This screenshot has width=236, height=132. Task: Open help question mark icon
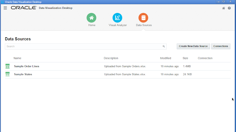[229, 8]
